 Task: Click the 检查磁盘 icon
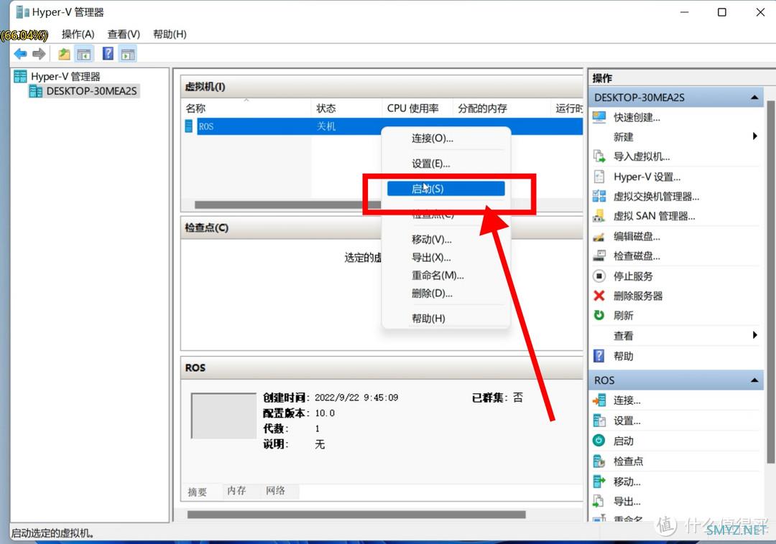pos(599,256)
